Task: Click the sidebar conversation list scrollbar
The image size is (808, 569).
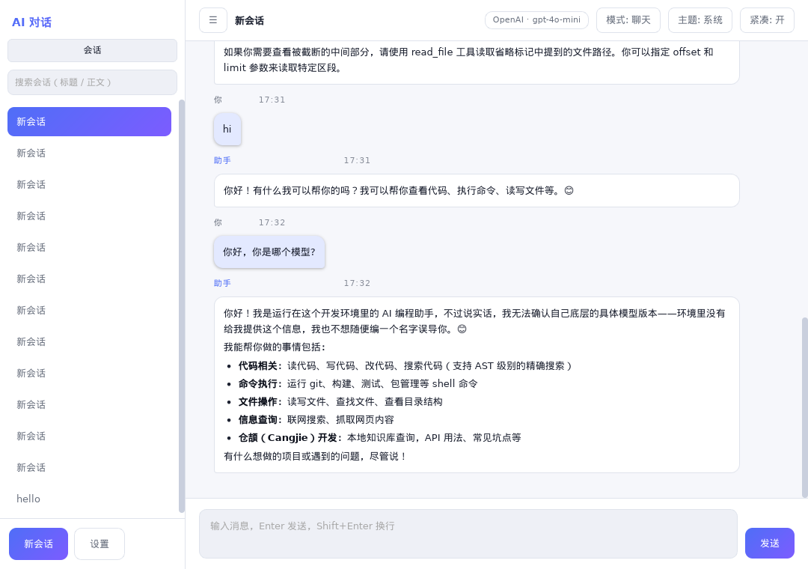Action: click(181, 306)
